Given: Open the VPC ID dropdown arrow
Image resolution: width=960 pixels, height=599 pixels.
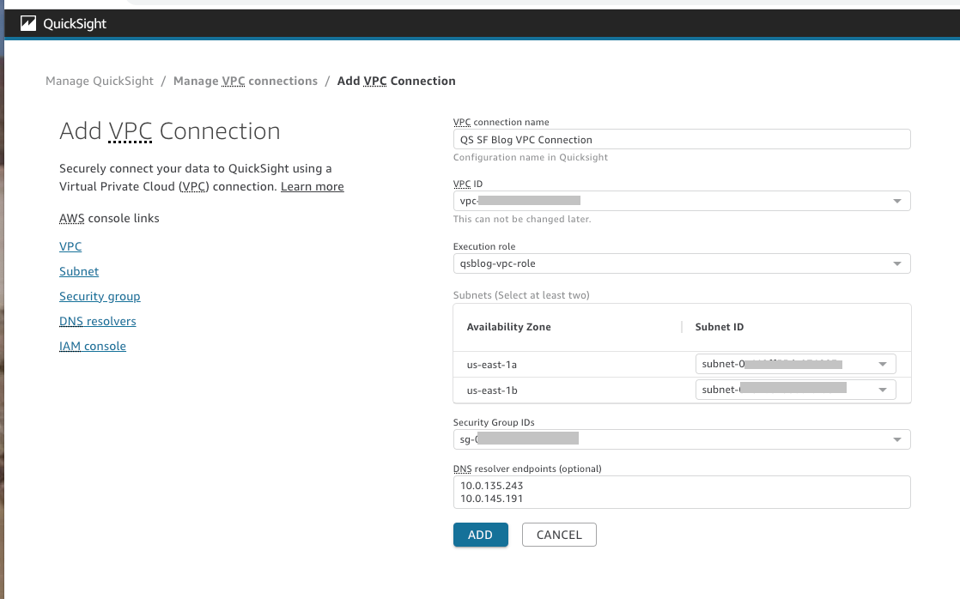Looking at the screenshot, I should tap(897, 202).
